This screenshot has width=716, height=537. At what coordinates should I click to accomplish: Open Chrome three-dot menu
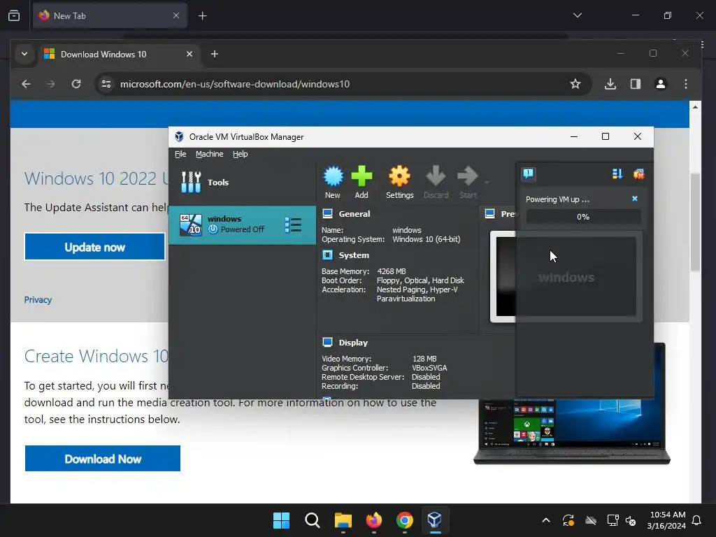[686, 84]
